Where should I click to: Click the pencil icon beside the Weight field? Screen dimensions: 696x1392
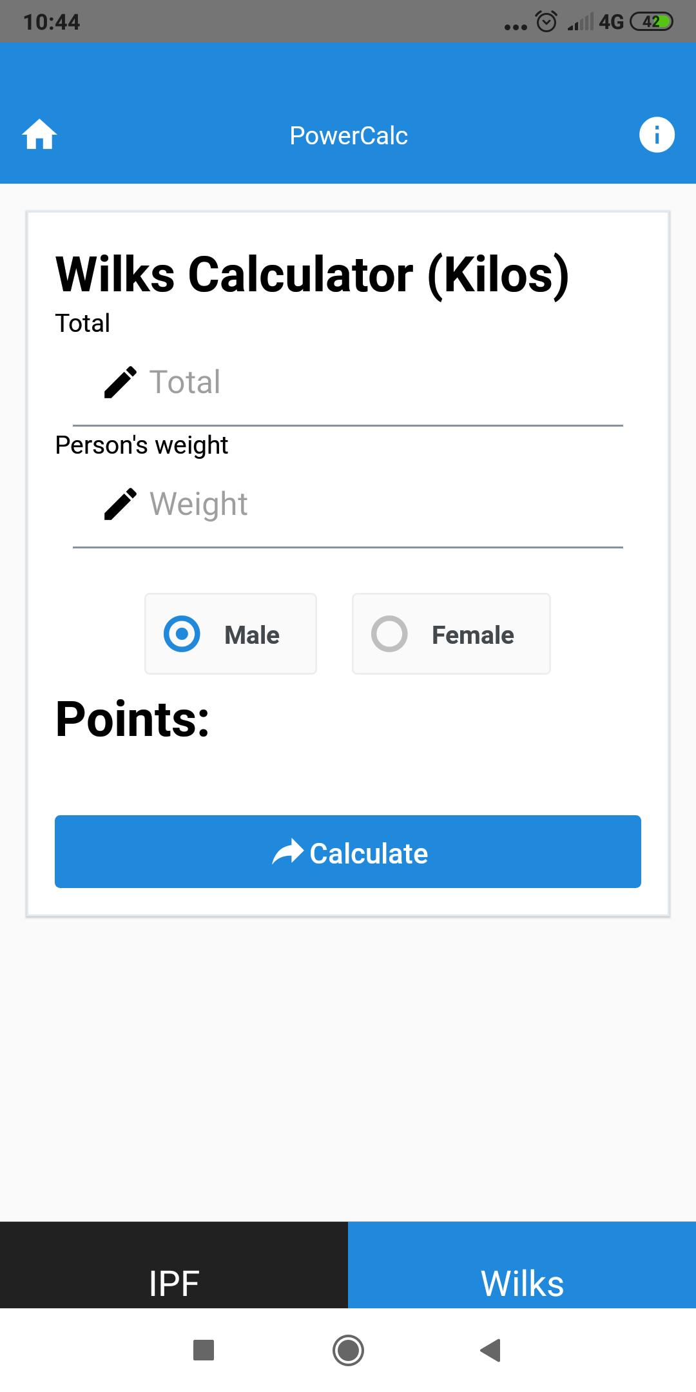click(x=120, y=504)
